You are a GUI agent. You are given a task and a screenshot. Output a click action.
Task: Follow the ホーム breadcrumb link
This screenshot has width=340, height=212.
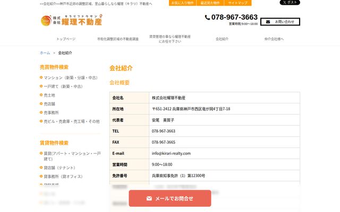(x=45, y=53)
